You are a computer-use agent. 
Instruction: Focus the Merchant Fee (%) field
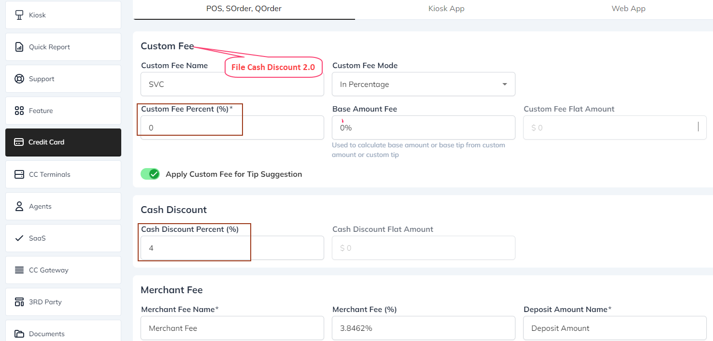423,328
